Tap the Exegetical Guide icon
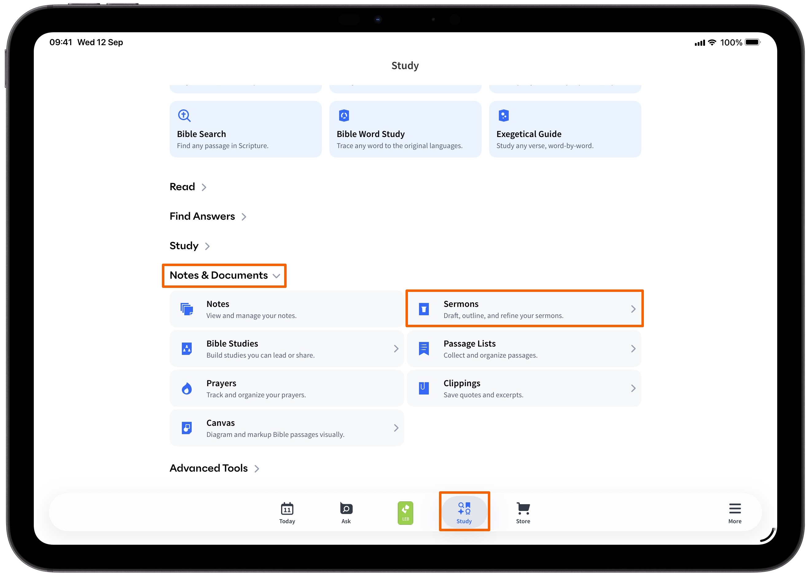 point(503,116)
